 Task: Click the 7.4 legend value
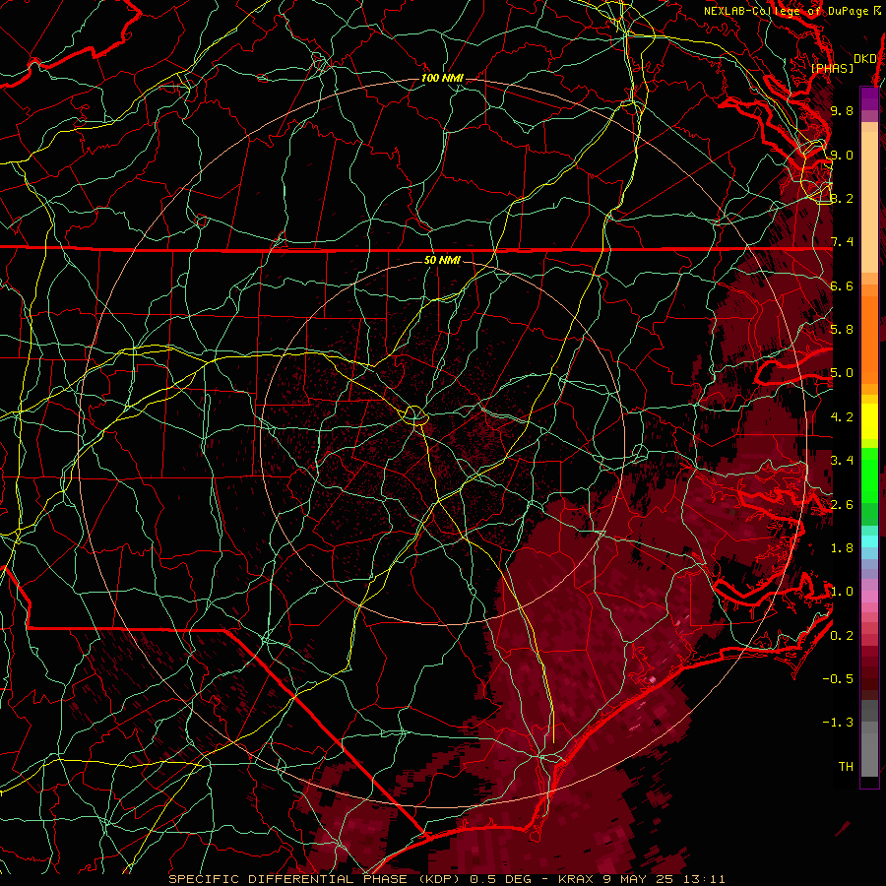[x=842, y=242]
